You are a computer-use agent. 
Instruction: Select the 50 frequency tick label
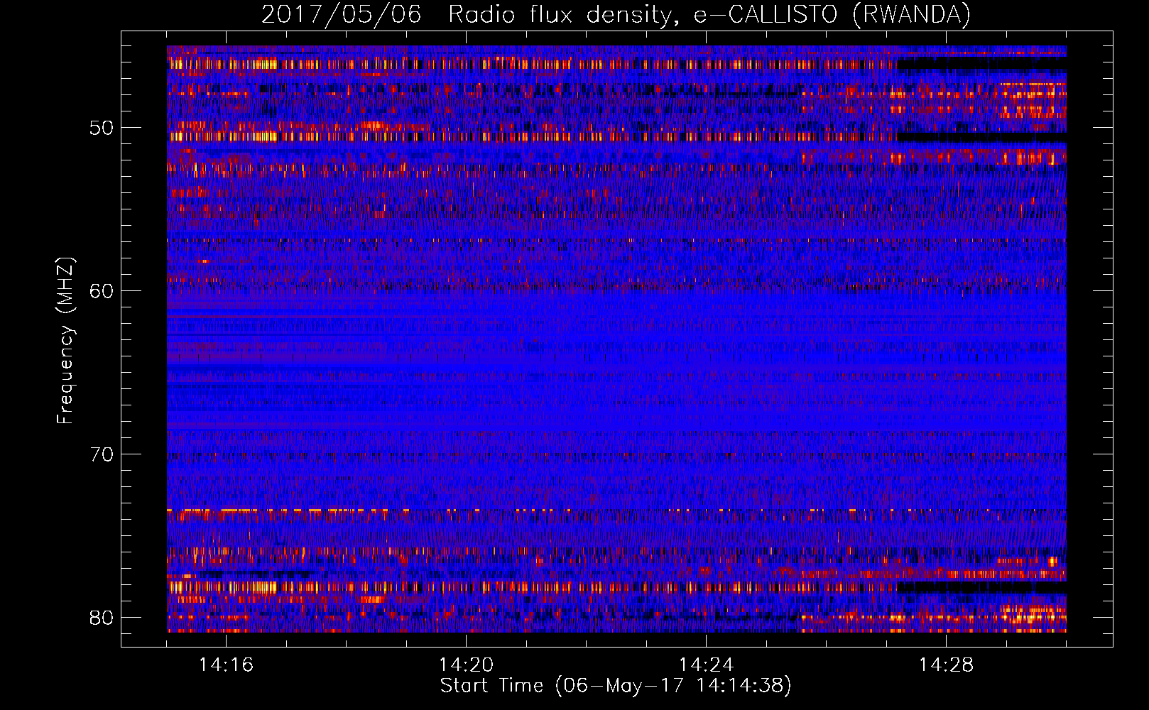(x=102, y=128)
